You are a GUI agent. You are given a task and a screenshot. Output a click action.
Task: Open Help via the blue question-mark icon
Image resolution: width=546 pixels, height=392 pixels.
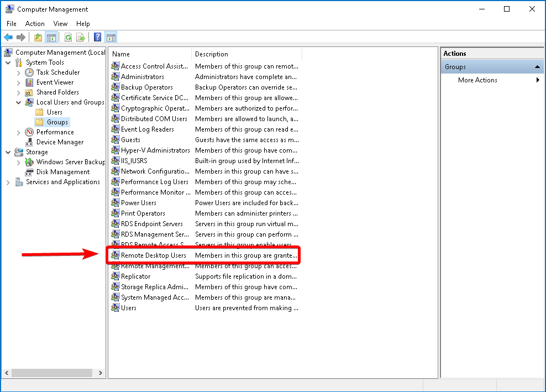(97, 37)
